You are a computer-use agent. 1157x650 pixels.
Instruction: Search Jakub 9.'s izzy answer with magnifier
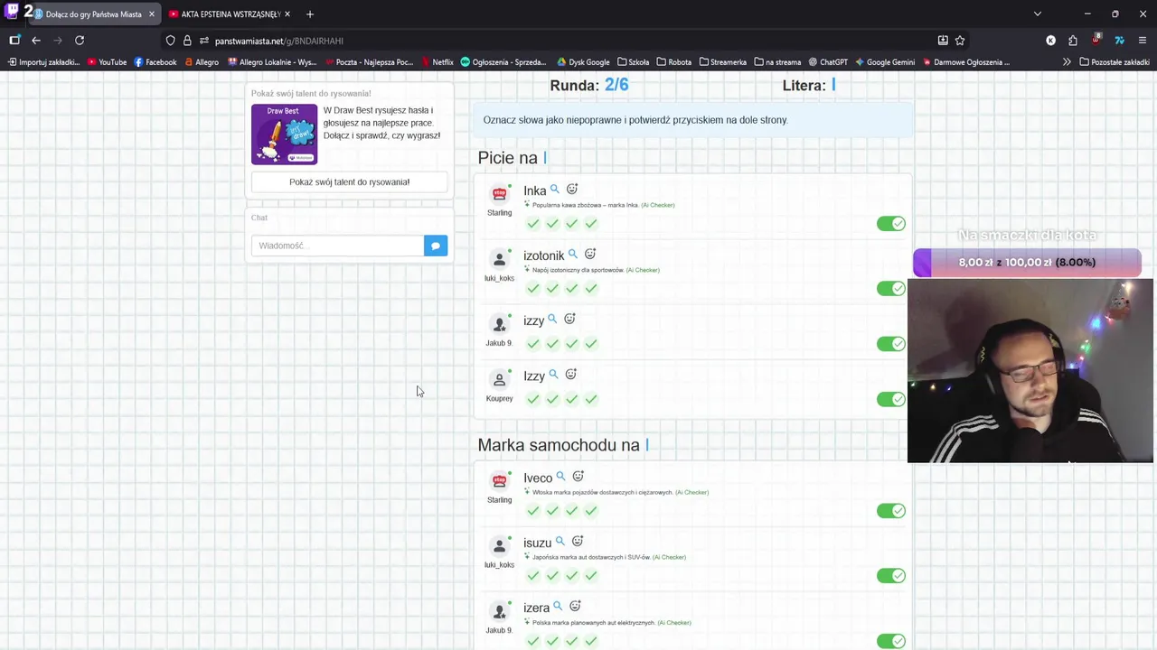coord(552,320)
